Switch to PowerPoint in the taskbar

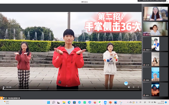pyautogui.click(x=110, y=102)
